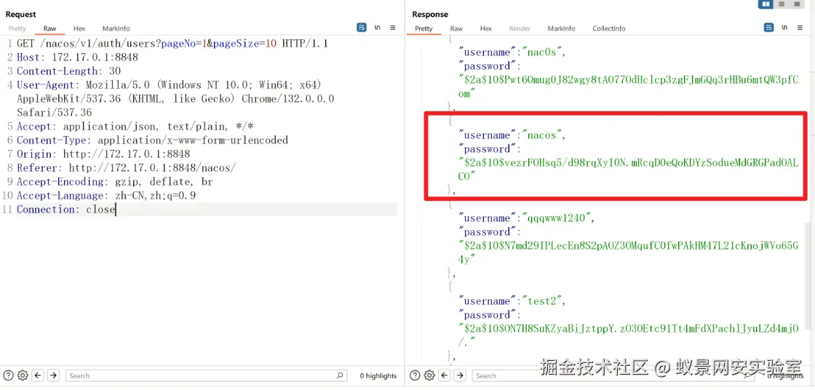
Task: Click the GET /nacos/v1/auth/users request line
Action: pyautogui.click(x=172, y=44)
